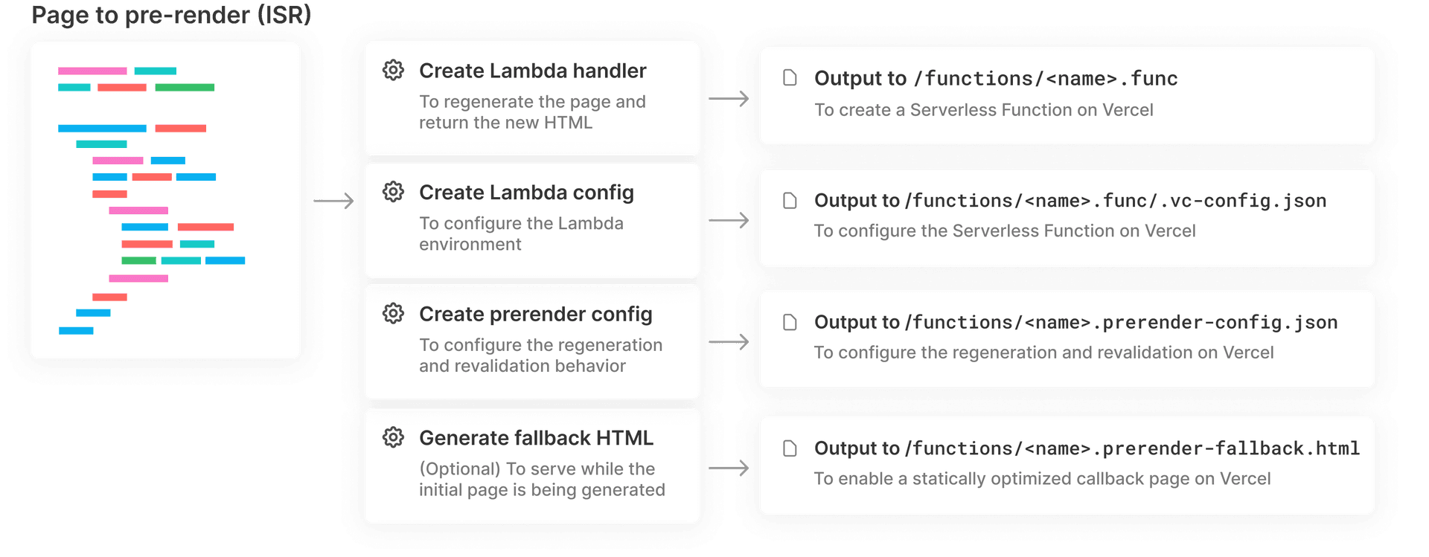Click the Output to prerender-fallback.html heading
This screenshot has width=1429, height=557.
1086,448
